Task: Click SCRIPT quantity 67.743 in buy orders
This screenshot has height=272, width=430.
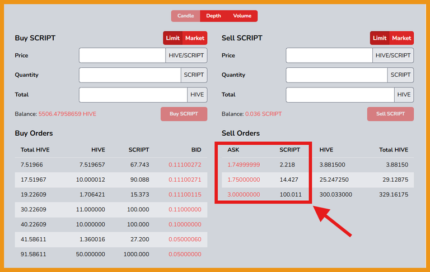Action: pos(139,165)
